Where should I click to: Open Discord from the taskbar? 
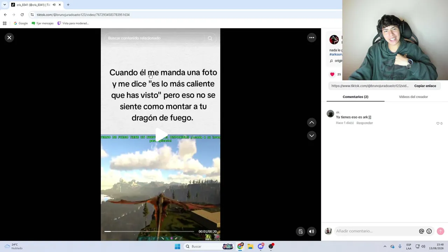click(x=261, y=246)
